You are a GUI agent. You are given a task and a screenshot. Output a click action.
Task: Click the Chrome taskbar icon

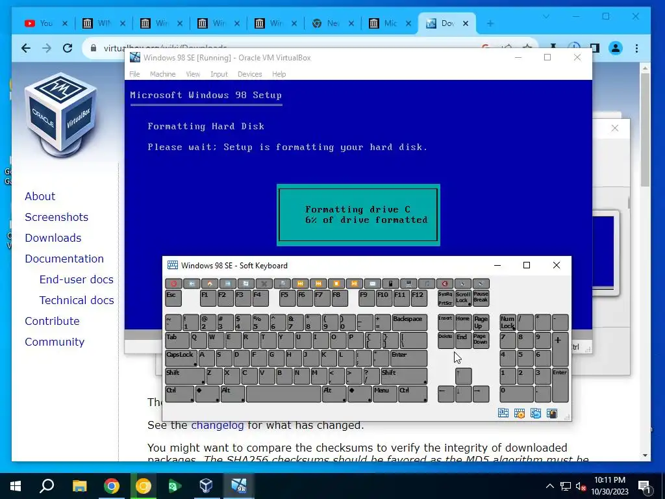(112, 486)
